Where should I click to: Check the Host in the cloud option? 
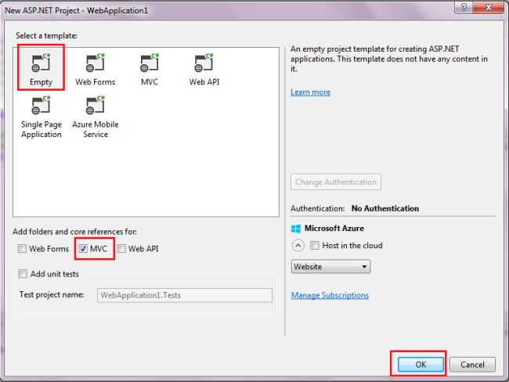click(314, 245)
